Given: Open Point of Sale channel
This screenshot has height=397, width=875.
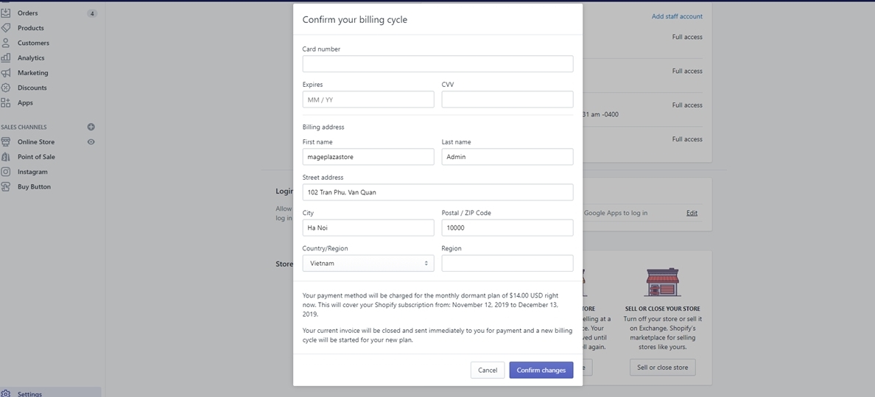Looking at the screenshot, I should (36, 157).
